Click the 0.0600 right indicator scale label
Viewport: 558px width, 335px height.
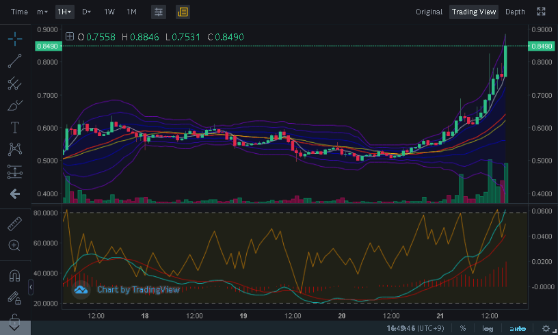[542, 211]
